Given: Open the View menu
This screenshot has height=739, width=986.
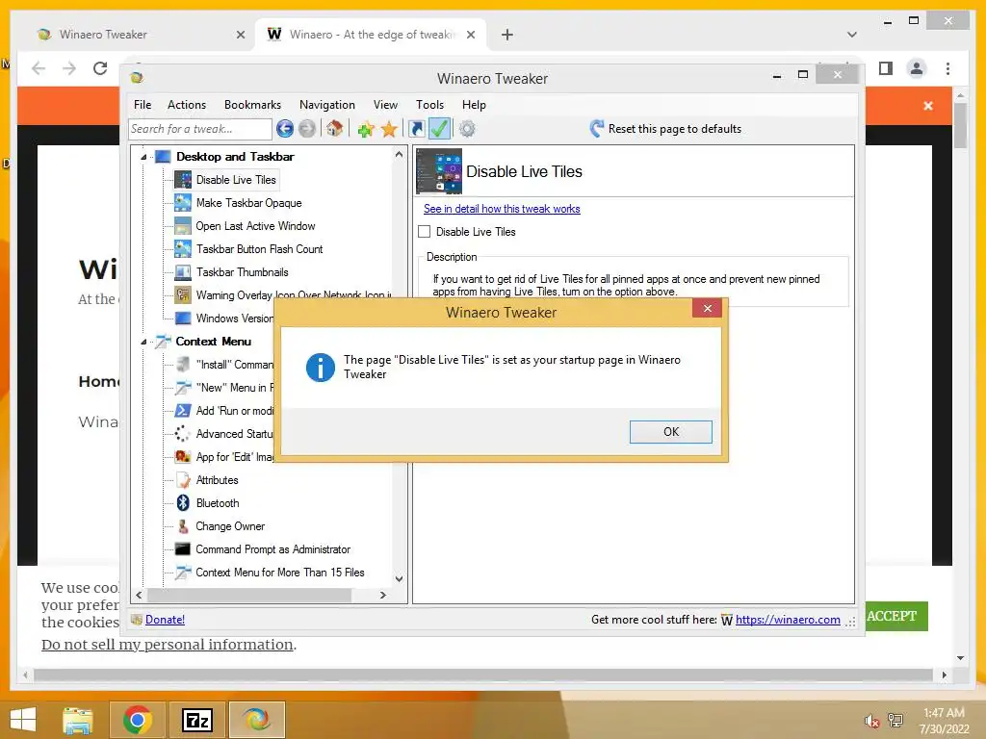Looking at the screenshot, I should pos(385,105).
